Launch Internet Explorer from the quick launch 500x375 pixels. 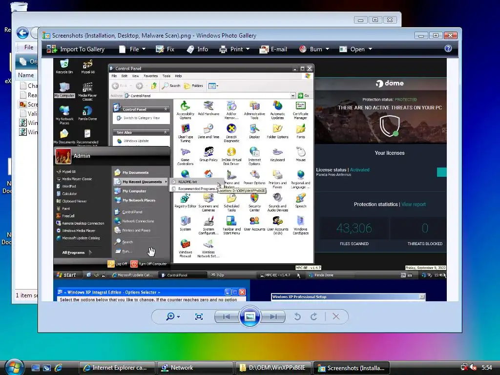59,368
